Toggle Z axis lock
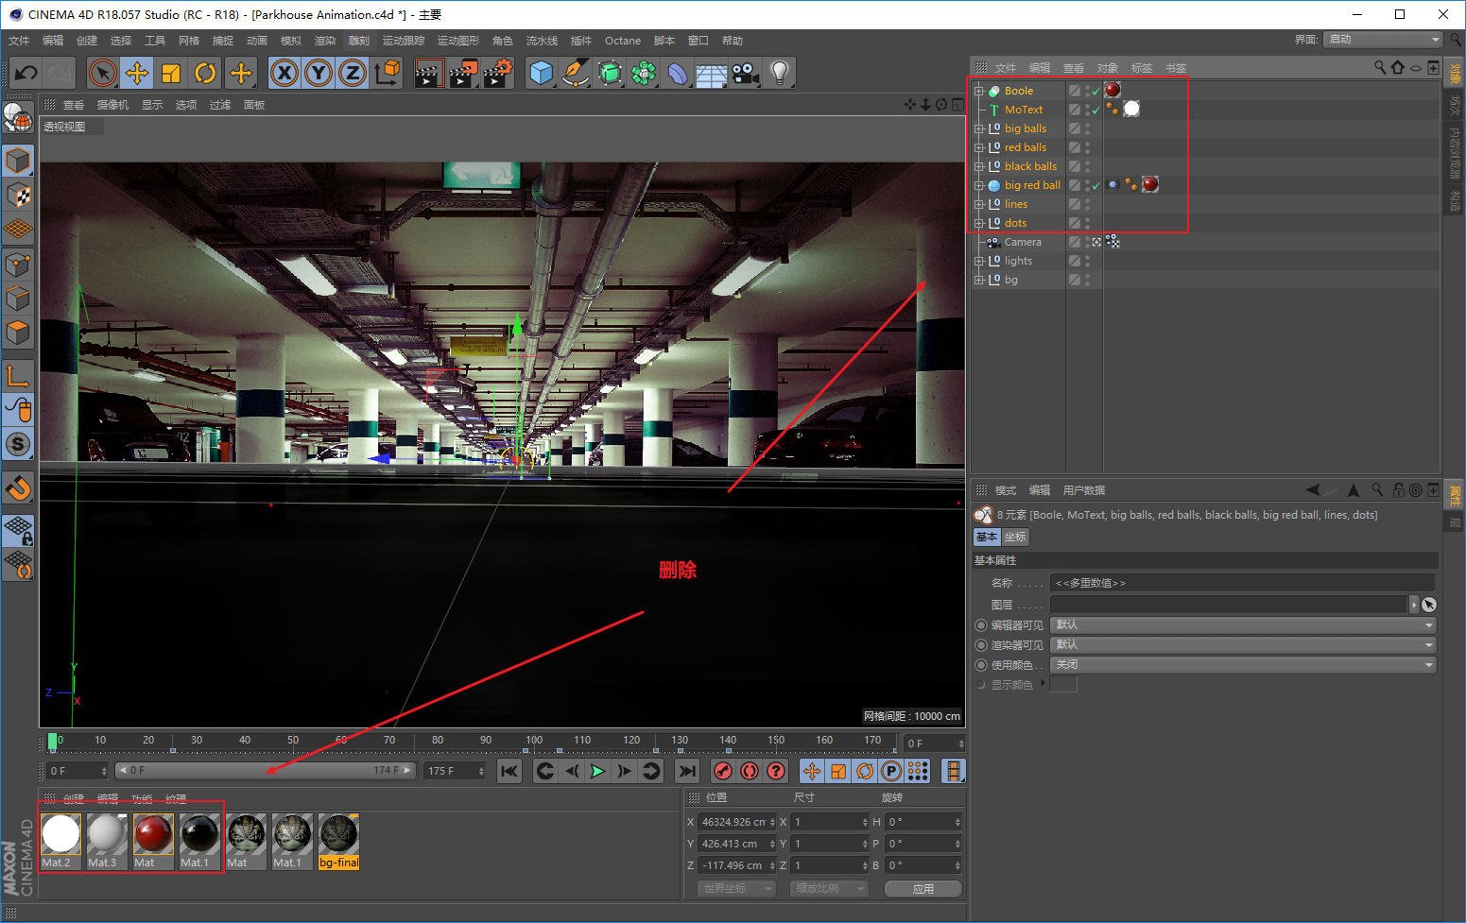Screen dimensions: 1466x923 pyautogui.click(x=353, y=73)
